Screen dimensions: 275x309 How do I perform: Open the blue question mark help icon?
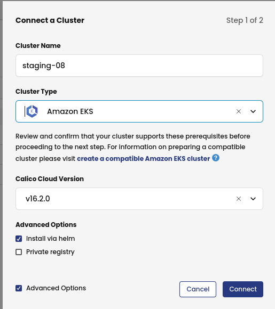(x=216, y=158)
